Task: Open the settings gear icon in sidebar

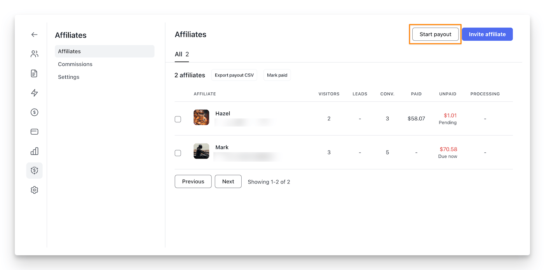Action: click(34, 190)
